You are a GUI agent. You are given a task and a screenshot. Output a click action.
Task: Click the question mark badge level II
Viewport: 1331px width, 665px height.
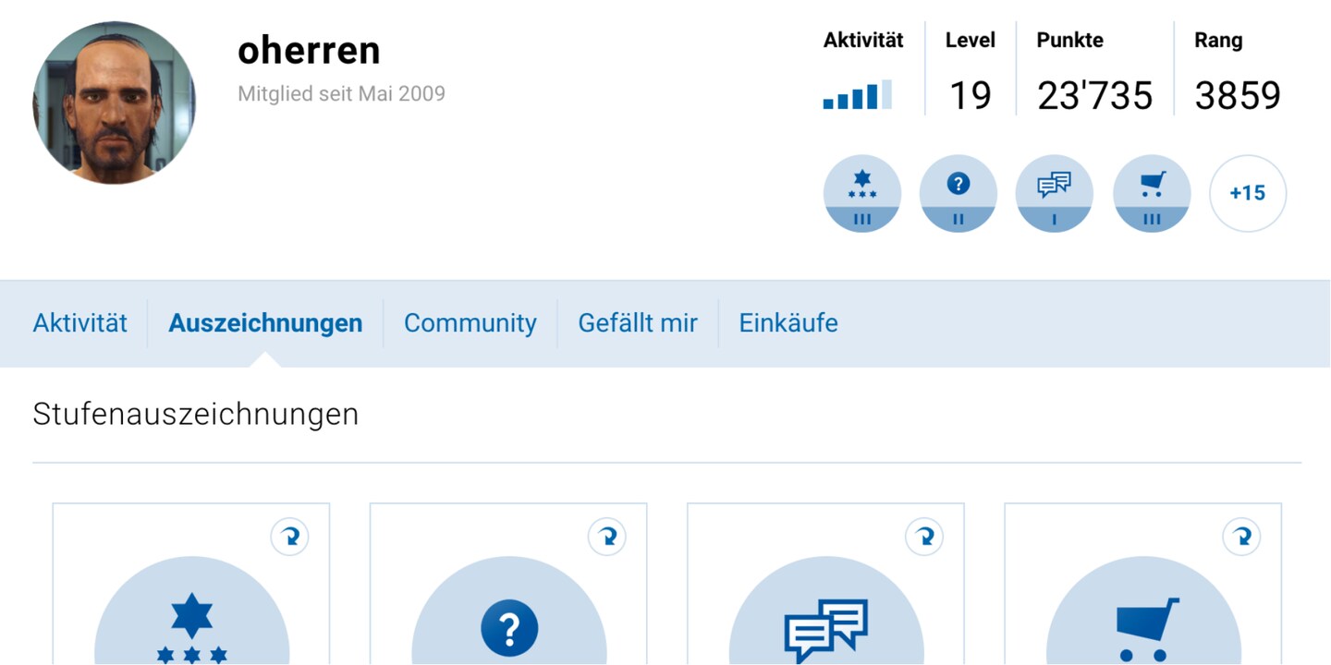pos(959,193)
